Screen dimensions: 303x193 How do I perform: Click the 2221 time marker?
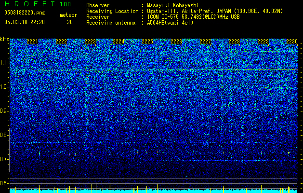click(x=32, y=41)
